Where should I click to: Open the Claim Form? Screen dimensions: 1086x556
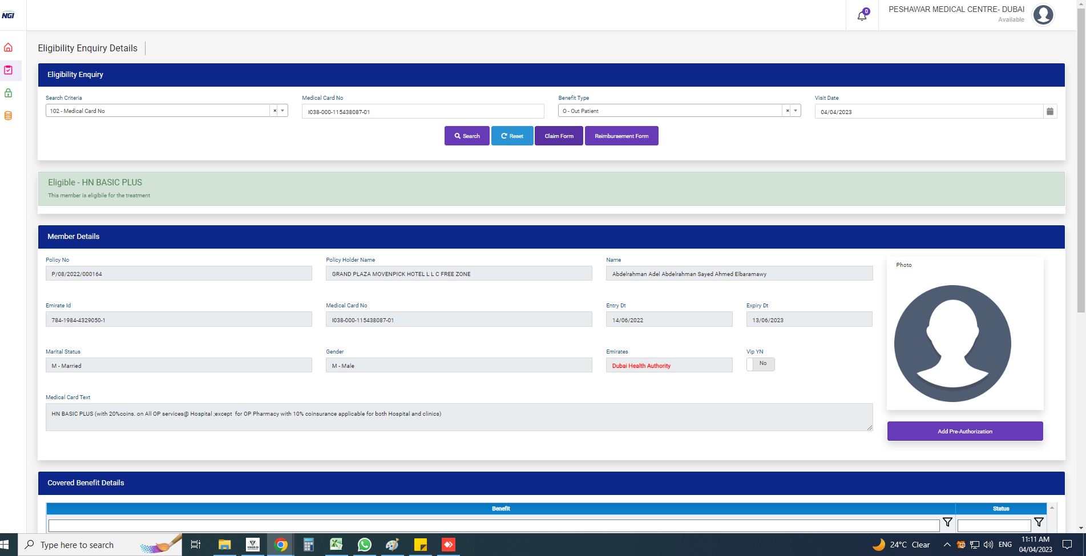pos(558,136)
